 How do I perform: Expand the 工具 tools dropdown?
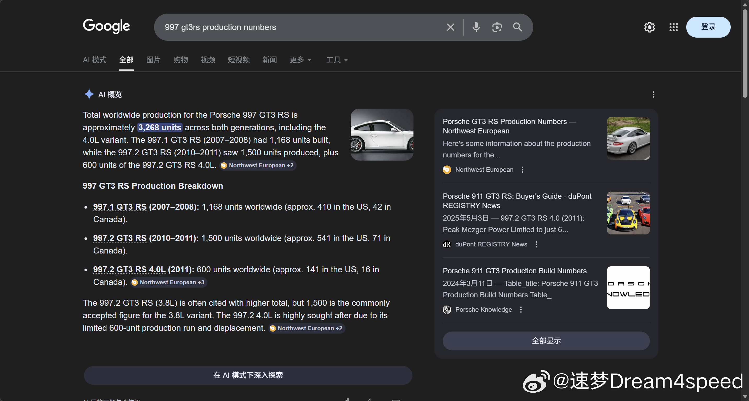(x=337, y=60)
